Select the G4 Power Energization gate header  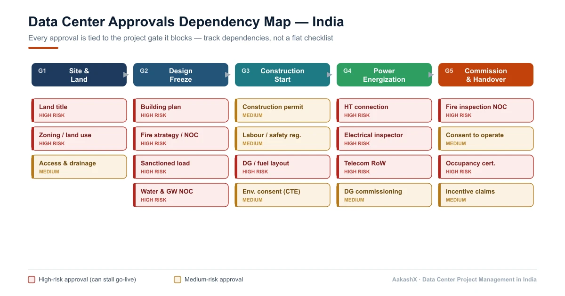coord(384,75)
